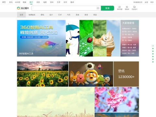
Task: Select the 萌宠 category tab
Action: coord(95,15)
